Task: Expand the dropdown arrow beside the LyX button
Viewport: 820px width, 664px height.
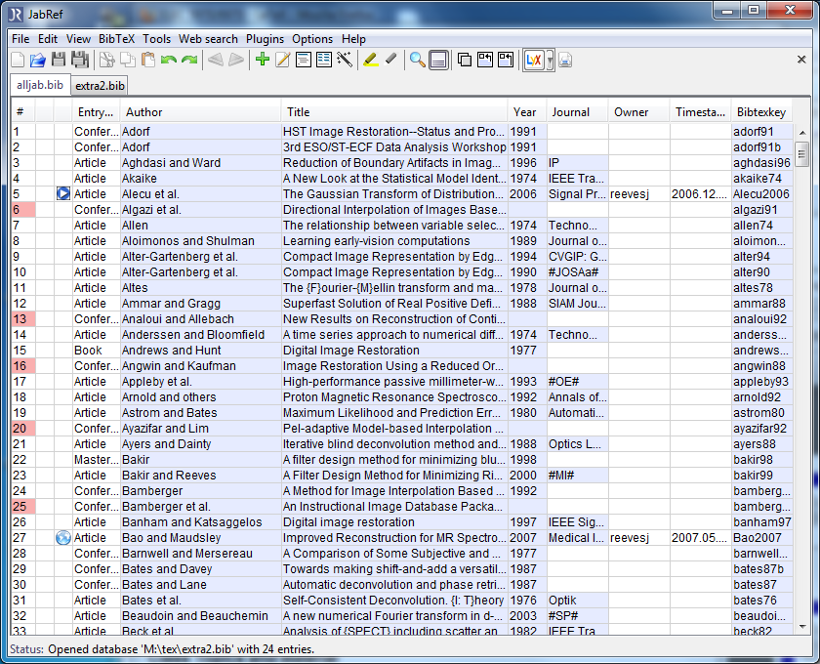Action: 550,61
